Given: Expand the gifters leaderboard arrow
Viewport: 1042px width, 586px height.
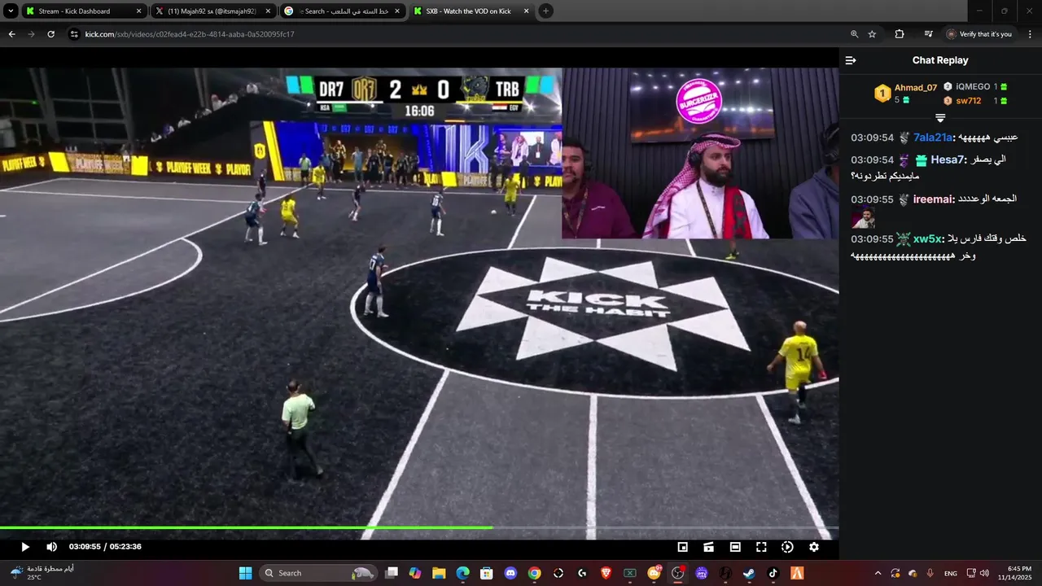Looking at the screenshot, I should click(x=940, y=118).
